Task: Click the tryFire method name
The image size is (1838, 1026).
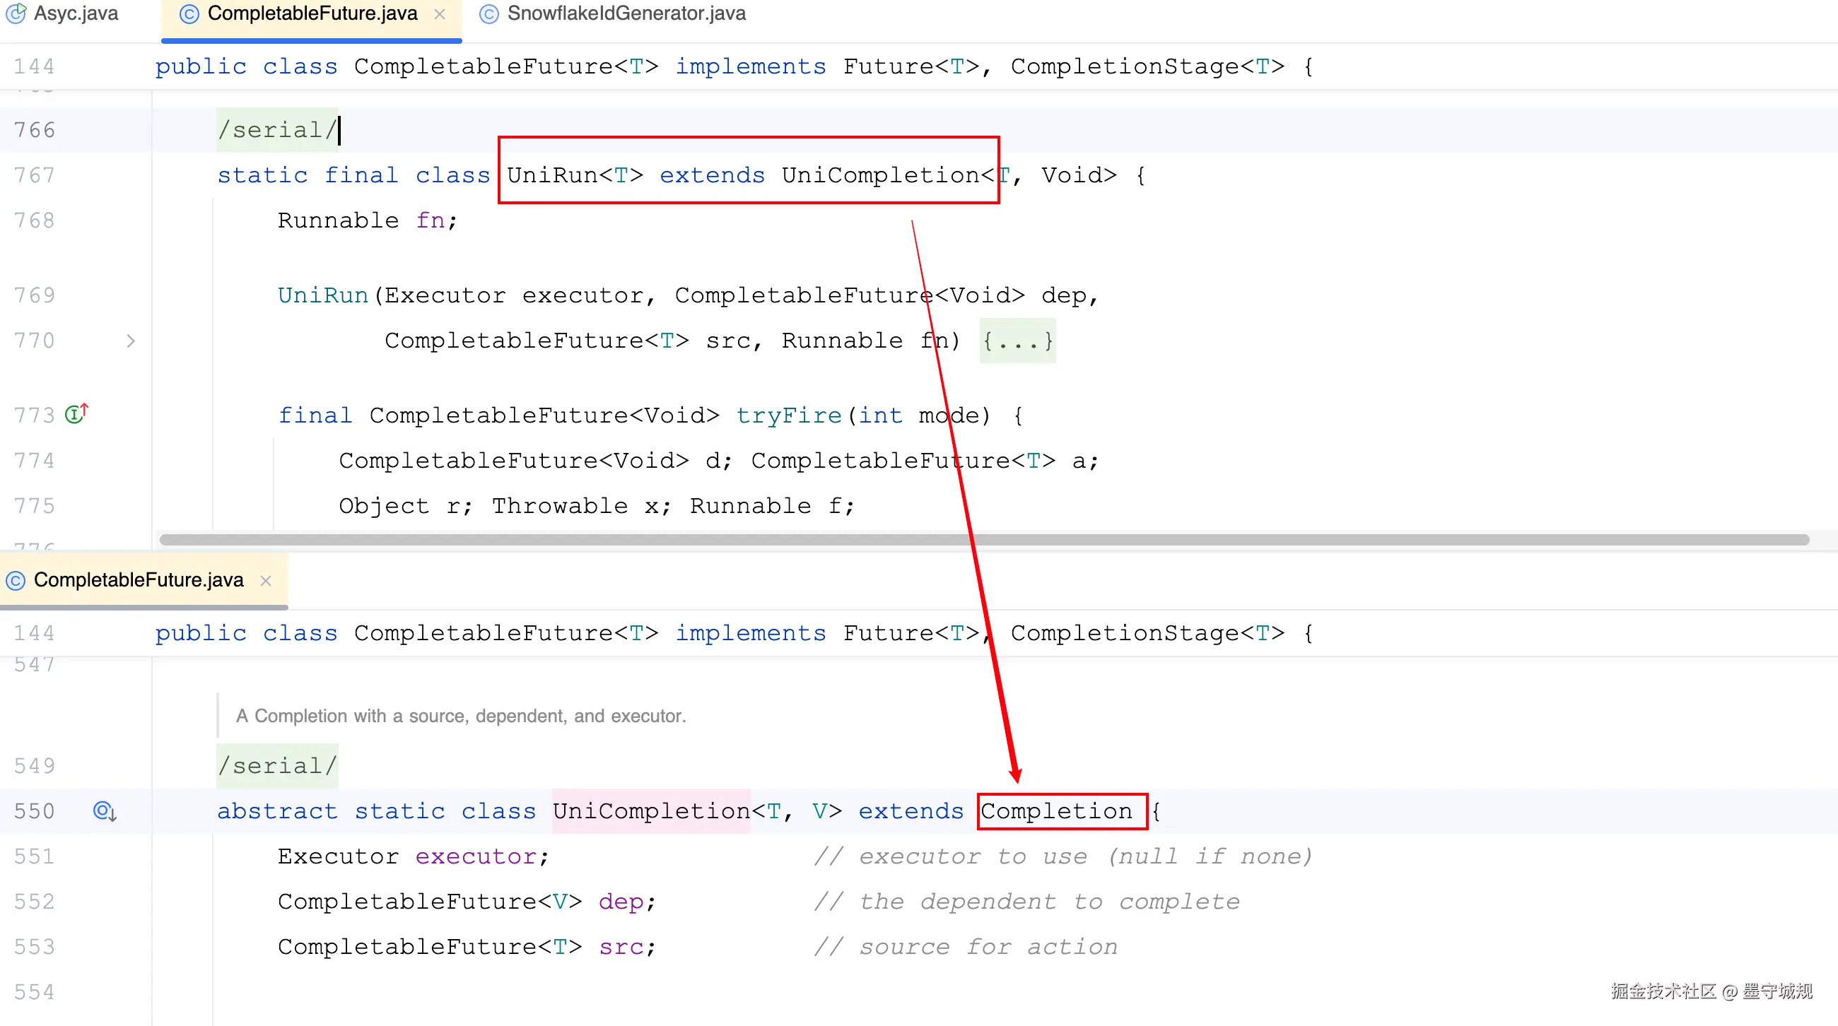Action: click(x=788, y=415)
